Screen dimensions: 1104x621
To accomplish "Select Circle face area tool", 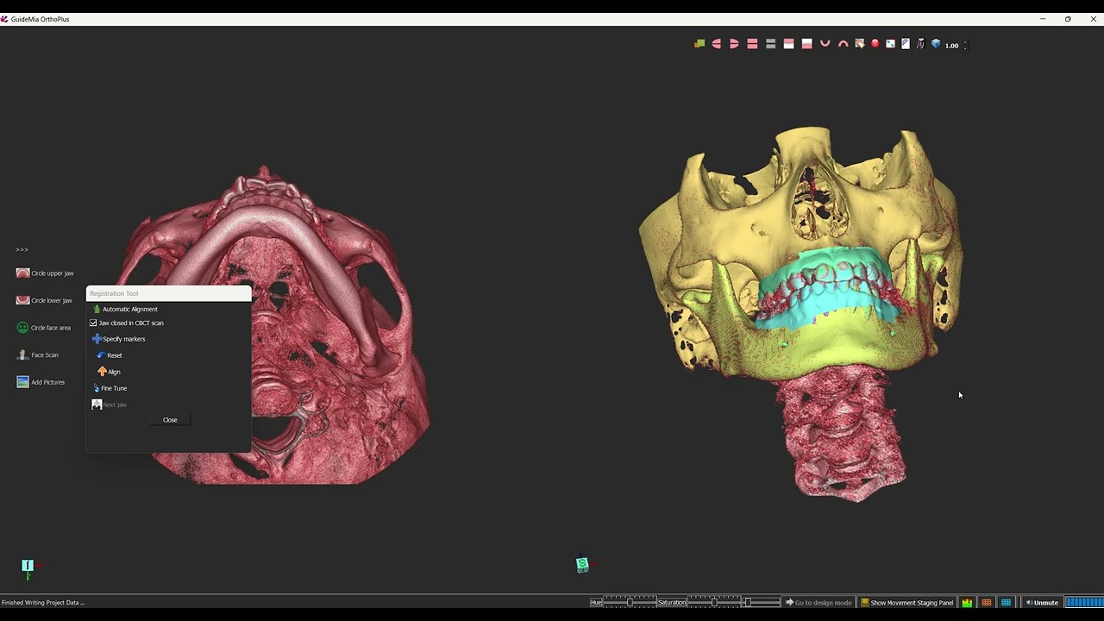I will click(x=43, y=328).
